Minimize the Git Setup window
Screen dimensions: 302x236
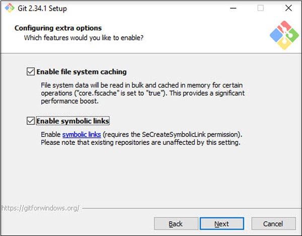233,9
